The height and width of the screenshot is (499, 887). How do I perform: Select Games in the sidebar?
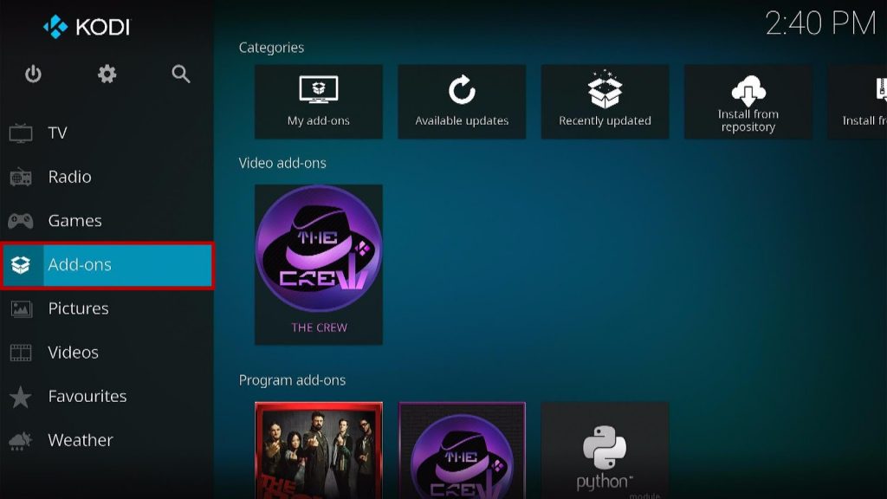[x=107, y=221]
